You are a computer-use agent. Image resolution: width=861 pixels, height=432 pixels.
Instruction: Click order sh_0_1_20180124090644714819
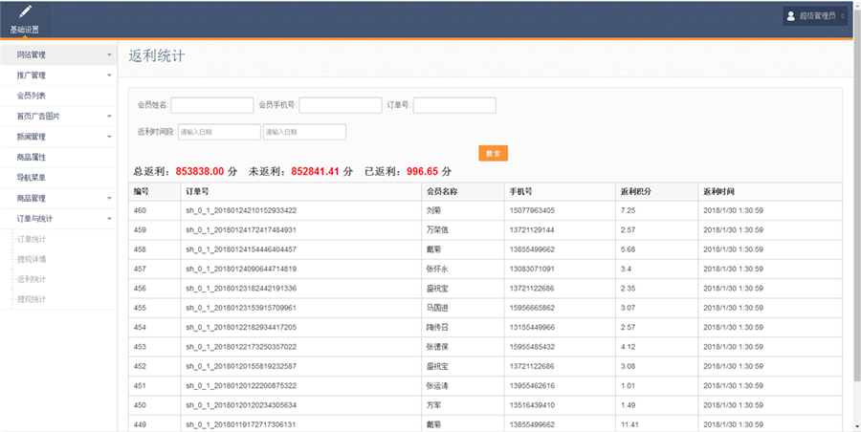click(x=241, y=269)
